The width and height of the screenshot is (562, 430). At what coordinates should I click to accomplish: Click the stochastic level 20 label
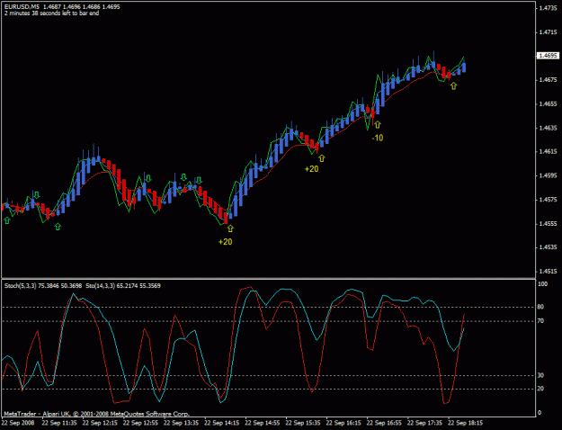pos(540,390)
